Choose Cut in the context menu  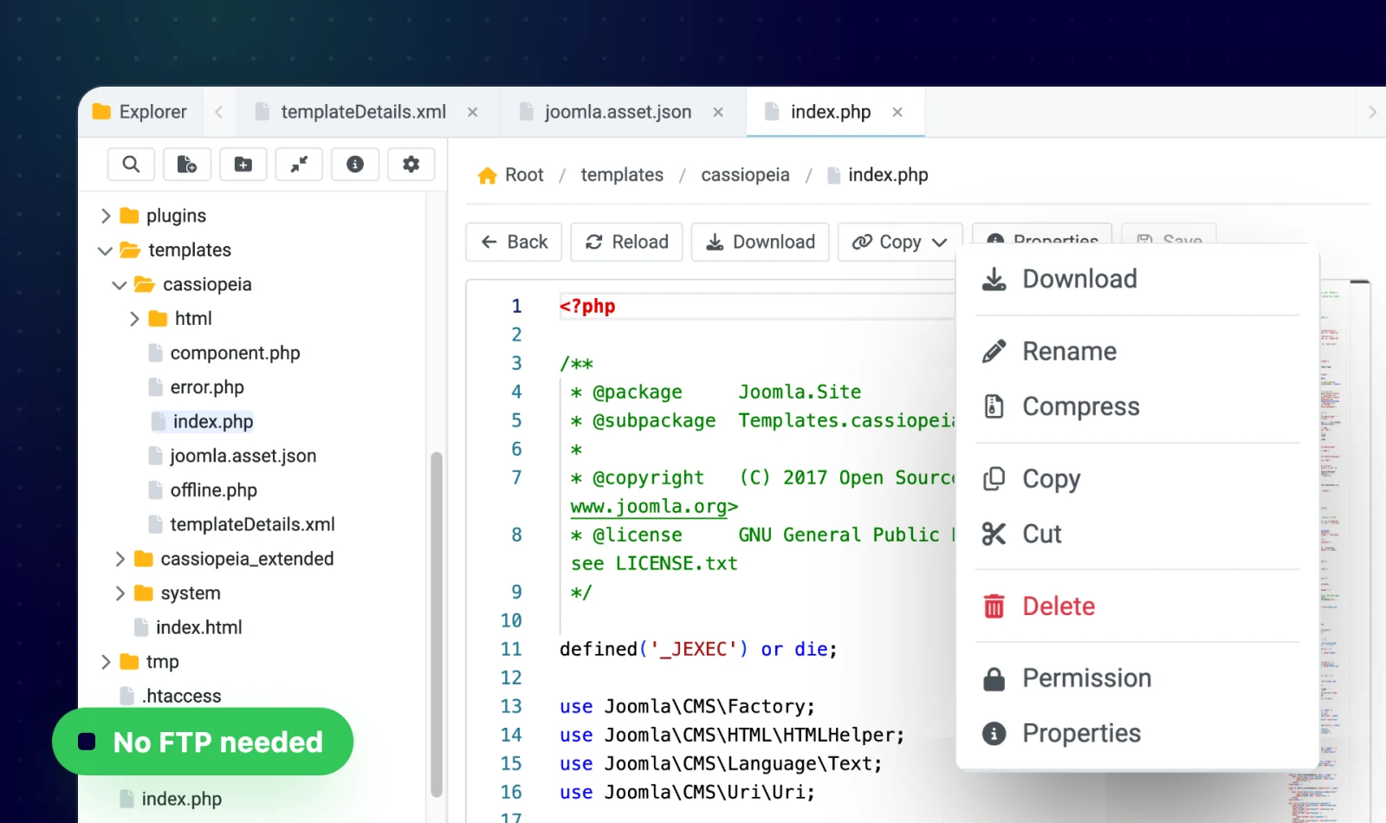point(1137,534)
